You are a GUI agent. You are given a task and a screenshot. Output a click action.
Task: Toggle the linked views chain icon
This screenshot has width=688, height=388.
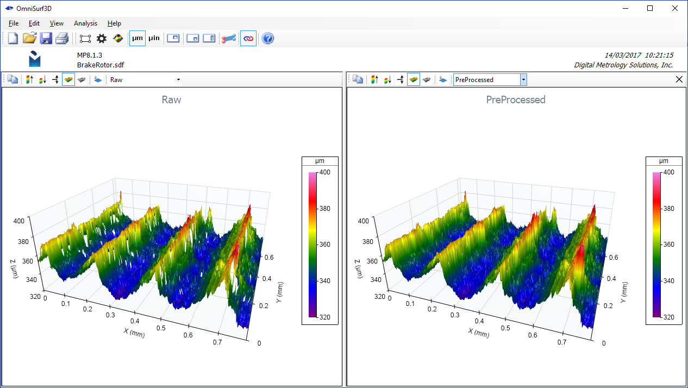tap(248, 38)
